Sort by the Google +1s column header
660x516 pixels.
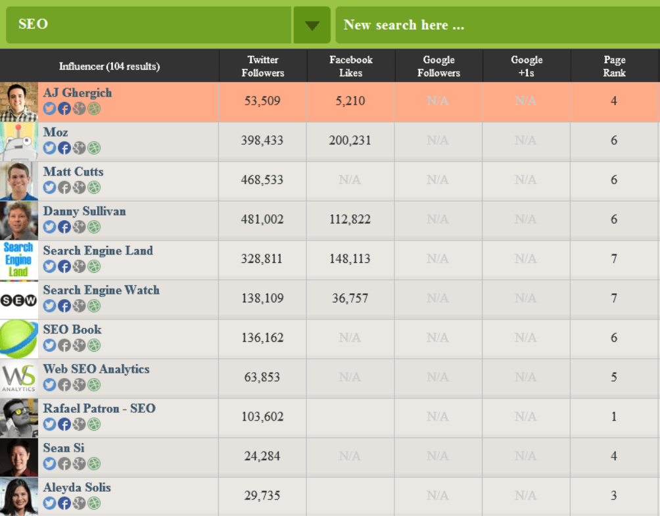tap(527, 66)
